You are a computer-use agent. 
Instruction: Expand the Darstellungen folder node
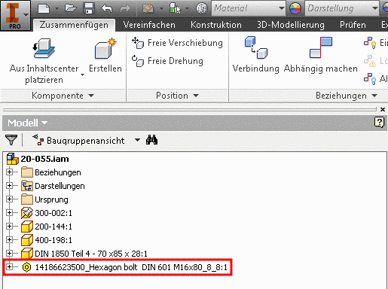coord(9,186)
